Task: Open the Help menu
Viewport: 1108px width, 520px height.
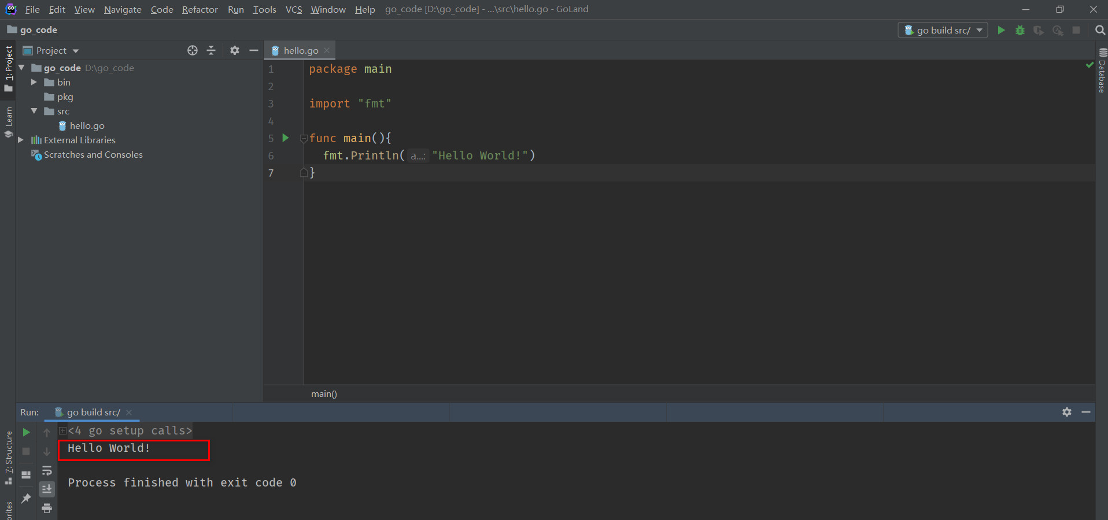Action: tap(365, 9)
